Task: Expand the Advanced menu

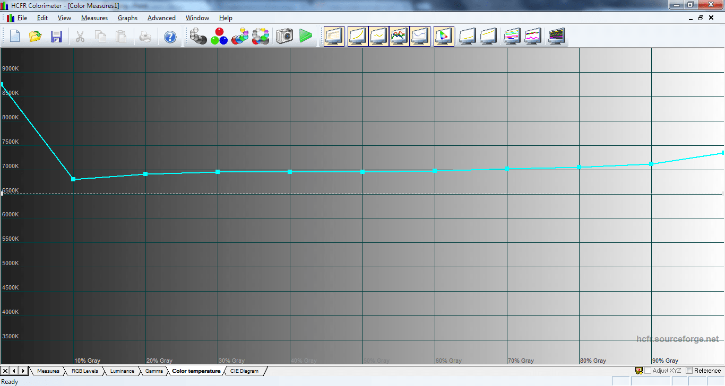Action: (161, 18)
